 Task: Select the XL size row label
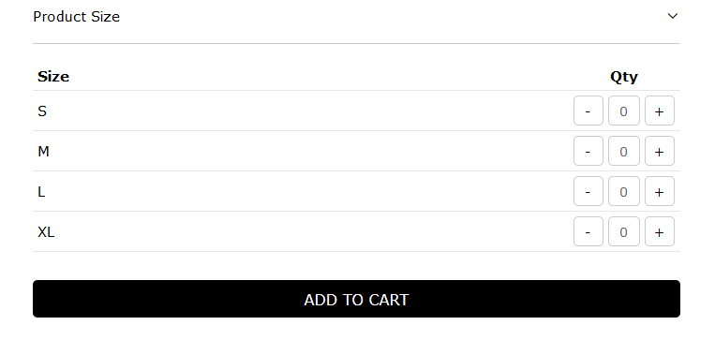click(46, 232)
